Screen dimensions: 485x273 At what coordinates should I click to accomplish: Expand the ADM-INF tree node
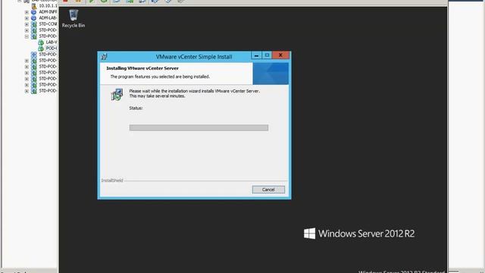(27, 12)
